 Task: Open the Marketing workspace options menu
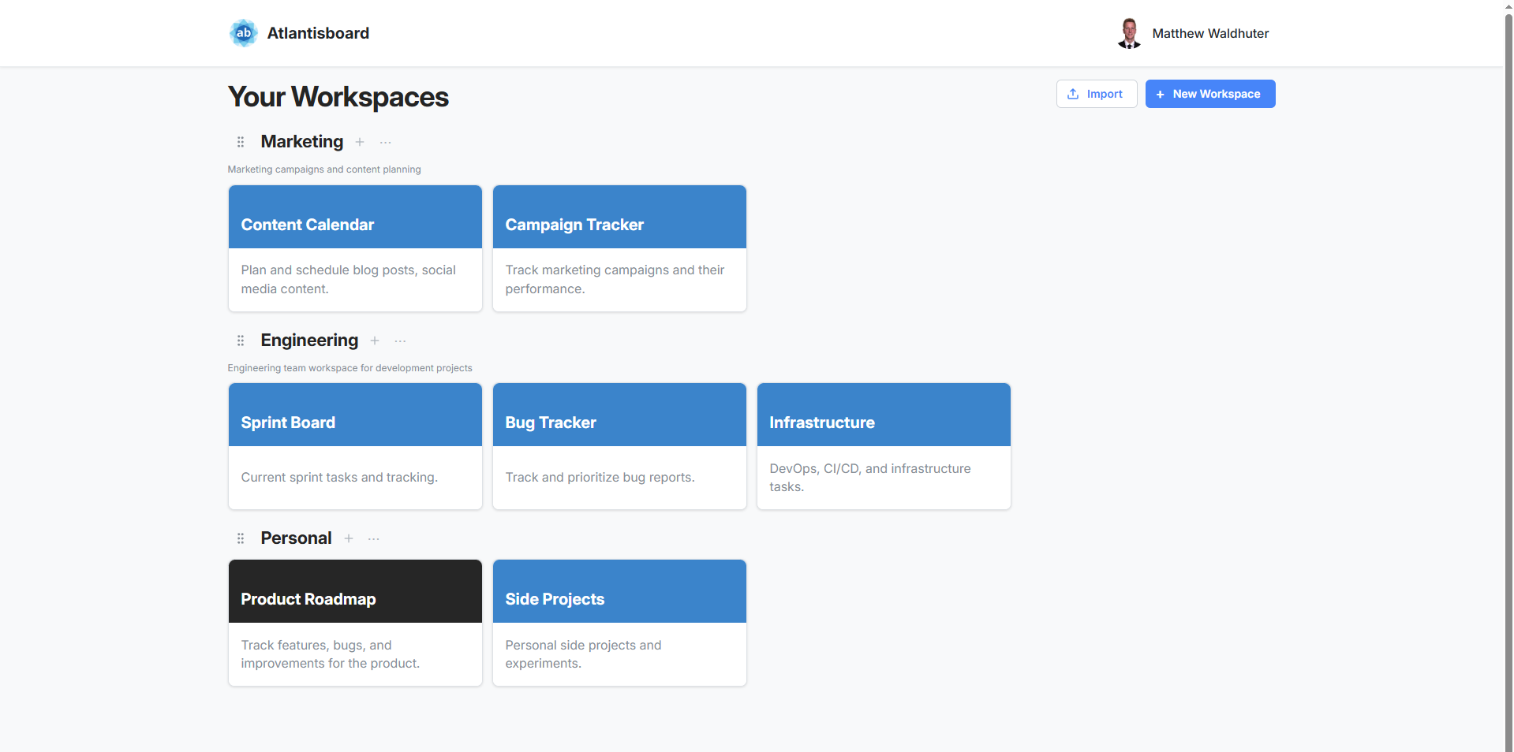point(385,143)
